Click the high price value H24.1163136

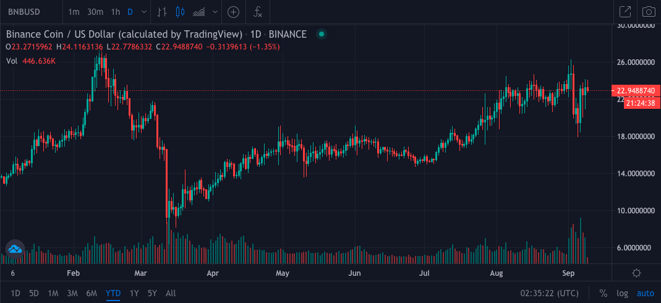[80, 47]
